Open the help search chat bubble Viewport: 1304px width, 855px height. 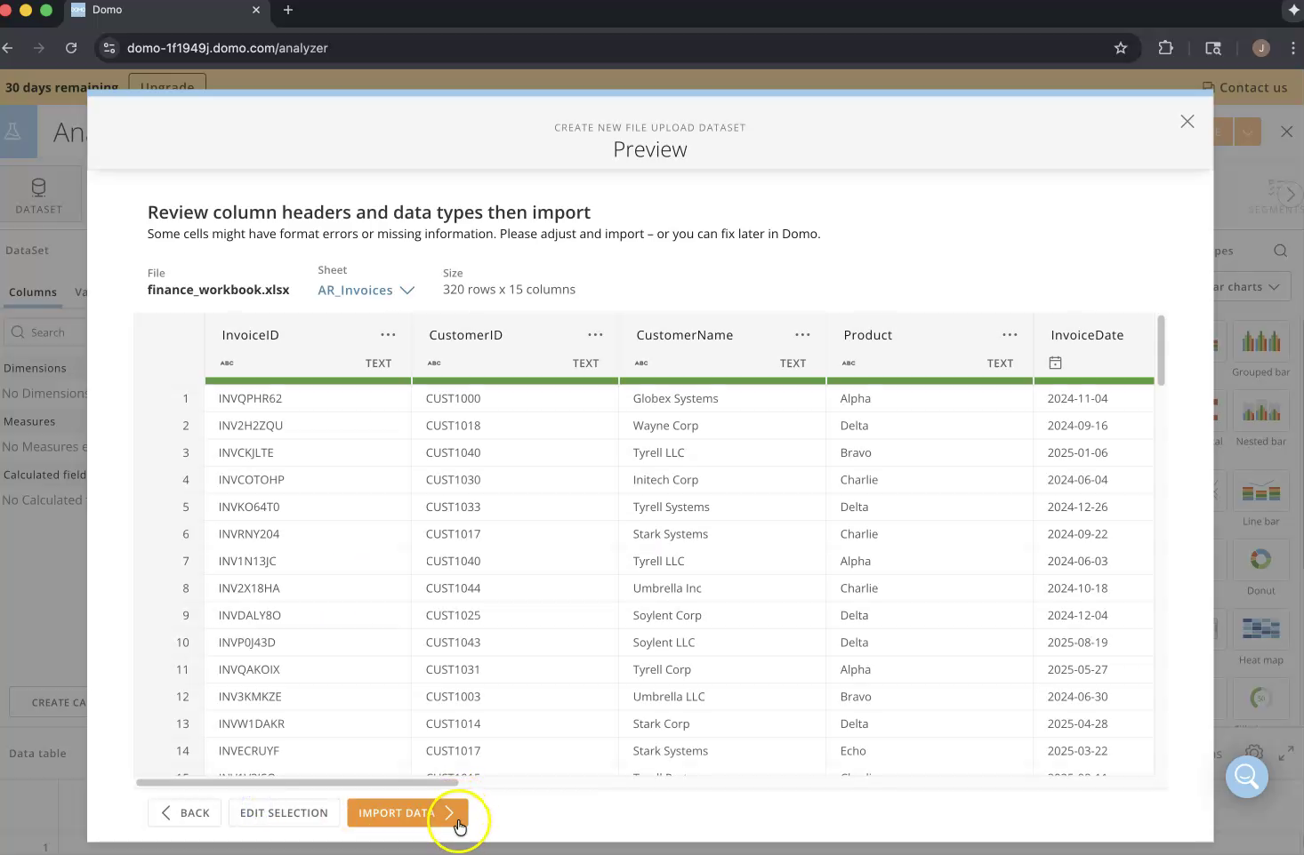(1246, 777)
